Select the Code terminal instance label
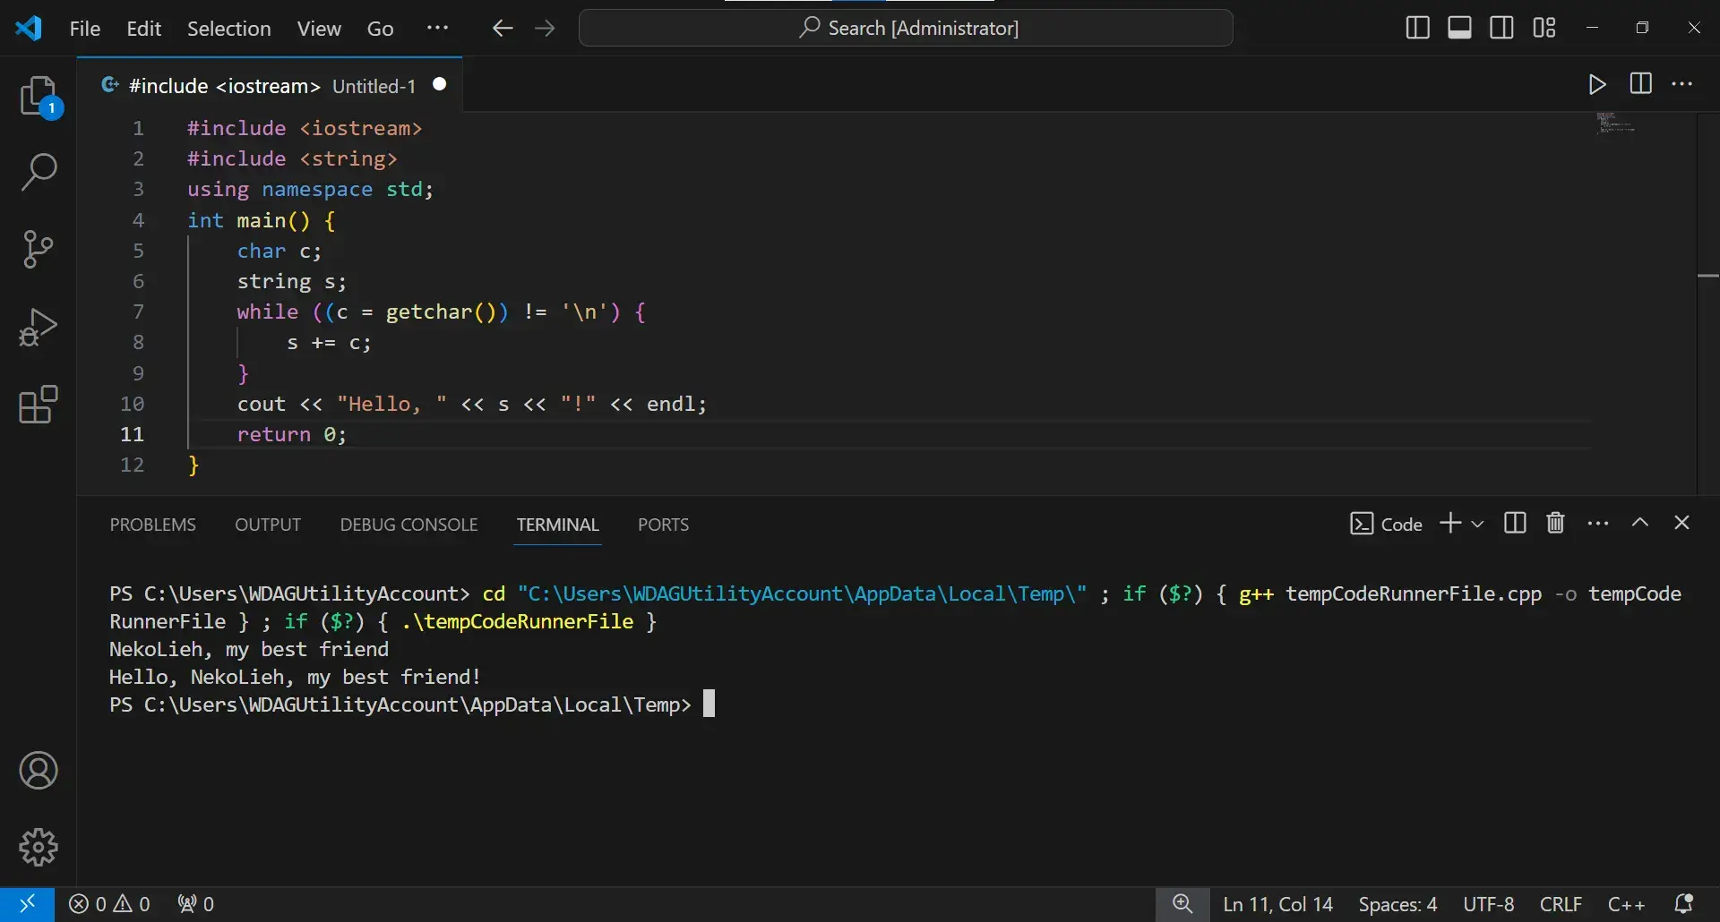The image size is (1720, 922). pyautogui.click(x=1386, y=524)
